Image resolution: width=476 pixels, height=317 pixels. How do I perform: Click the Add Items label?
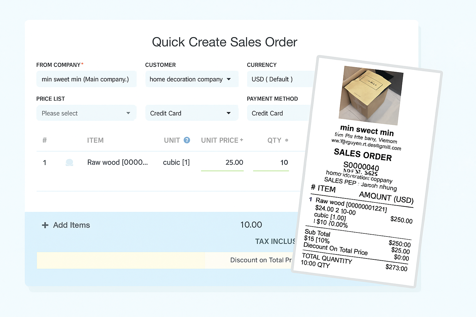point(71,225)
